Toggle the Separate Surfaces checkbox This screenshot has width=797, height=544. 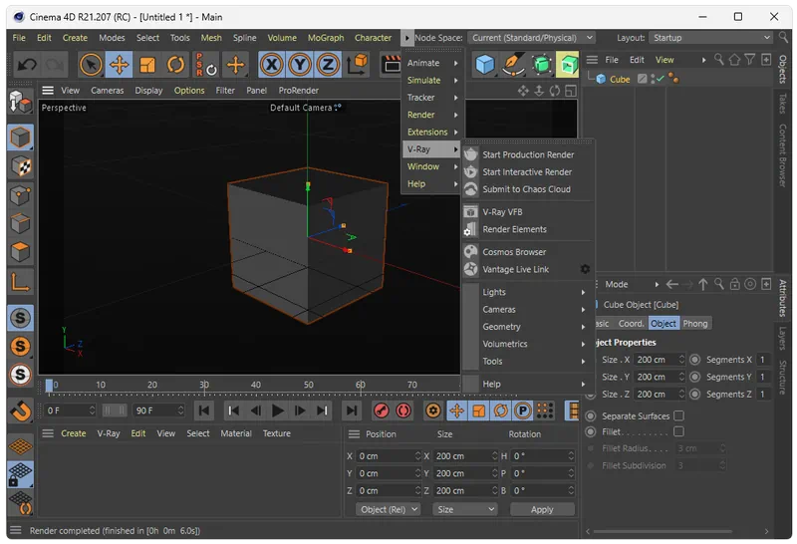(678, 415)
